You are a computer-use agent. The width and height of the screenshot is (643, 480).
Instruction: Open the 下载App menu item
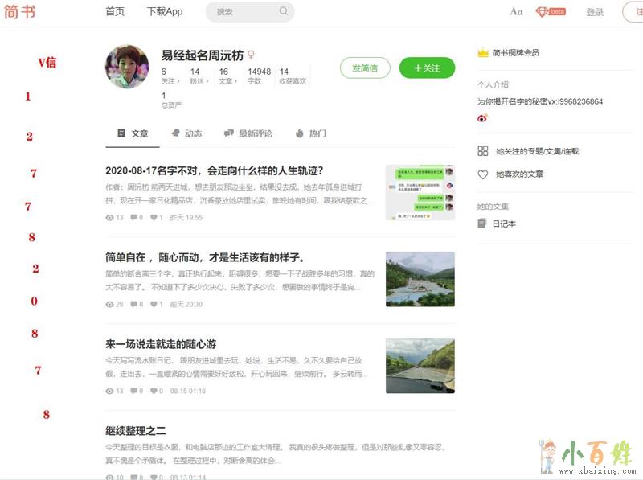click(x=165, y=11)
